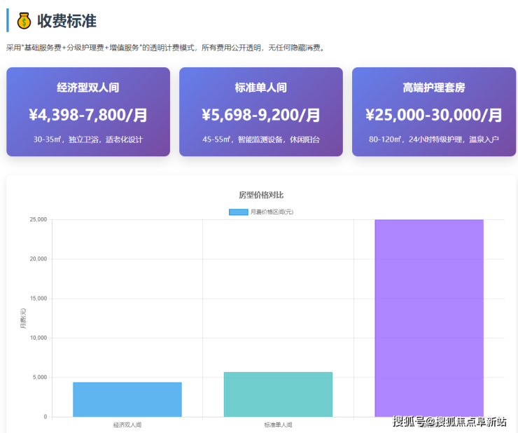Viewport: 518px width, 433px height.
Task: Select the 经济型双人间 card title
Action: 88,88
